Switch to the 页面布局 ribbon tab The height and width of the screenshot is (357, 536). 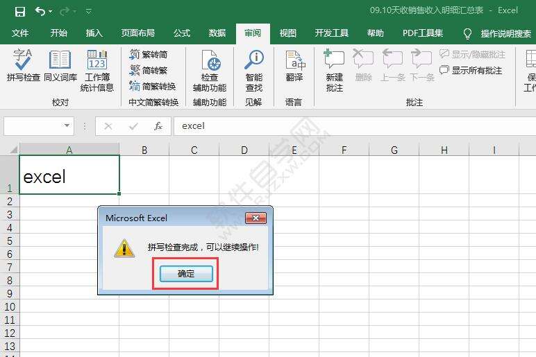(x=137, y=33)
